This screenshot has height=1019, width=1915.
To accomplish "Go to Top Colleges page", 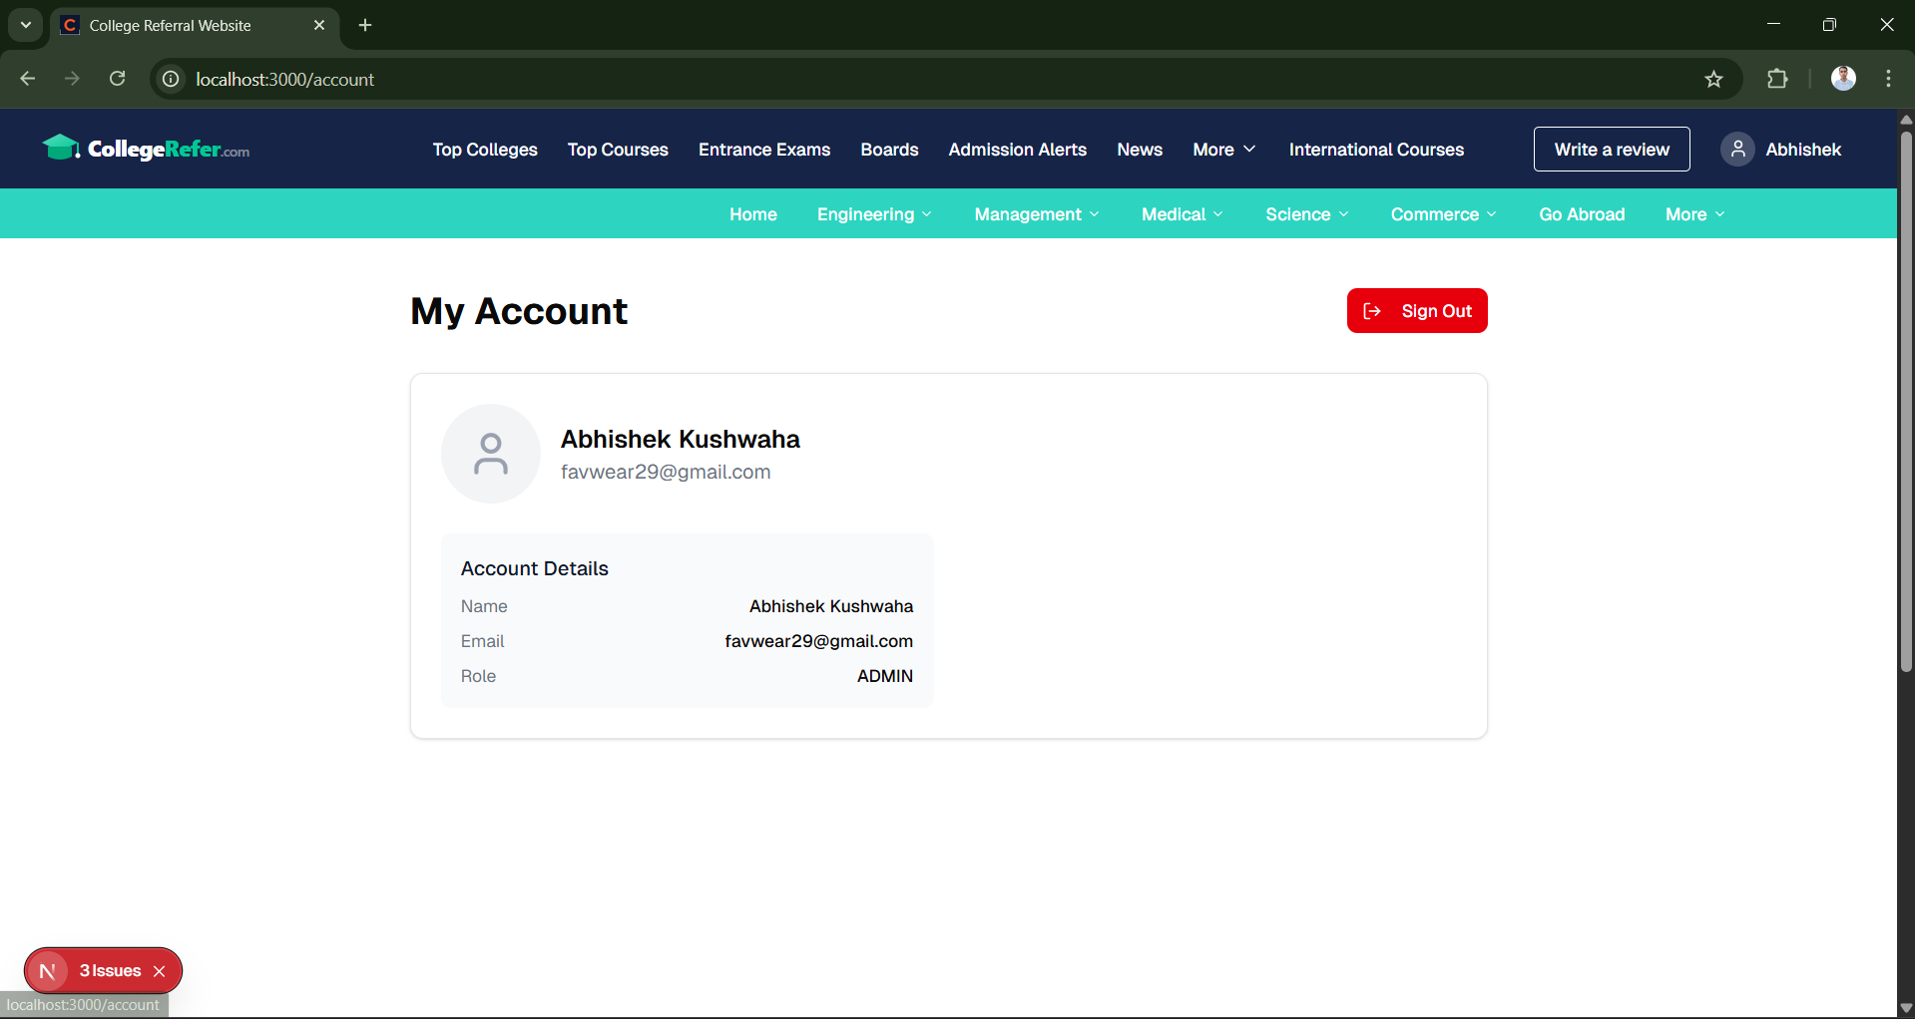I will pyautogui.click(x=485, y=150).
